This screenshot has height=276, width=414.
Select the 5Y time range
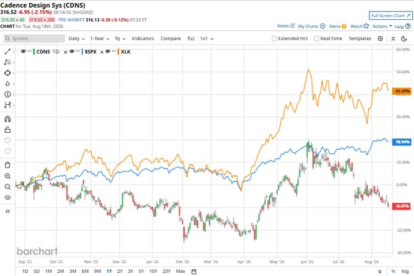pos(141,271)
